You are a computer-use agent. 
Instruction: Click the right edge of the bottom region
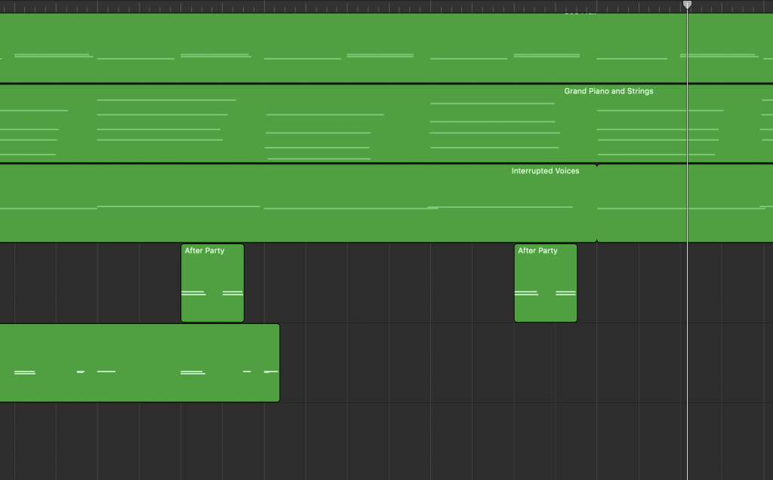point(279,362)
